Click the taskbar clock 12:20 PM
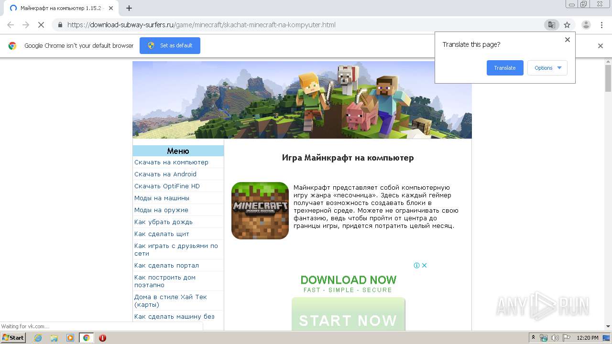 [x=588, y=338]
